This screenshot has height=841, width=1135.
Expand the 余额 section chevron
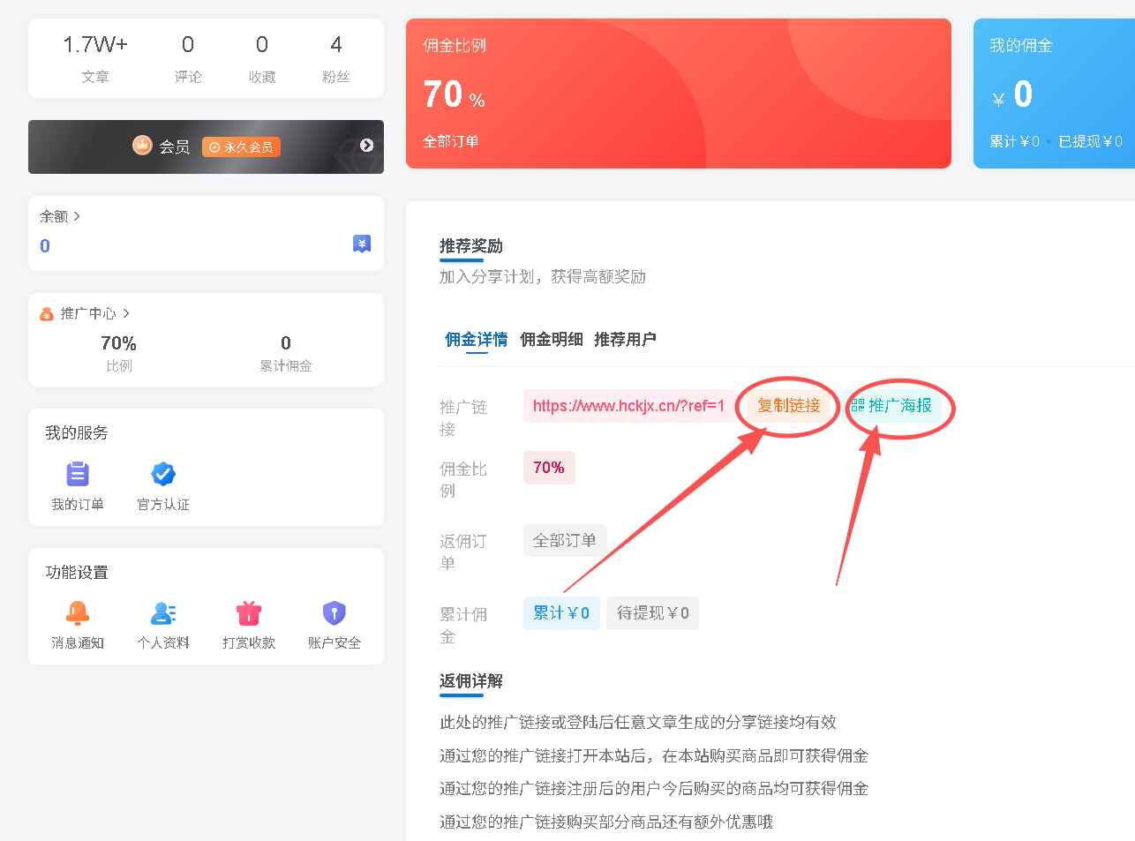coord(74,215)
